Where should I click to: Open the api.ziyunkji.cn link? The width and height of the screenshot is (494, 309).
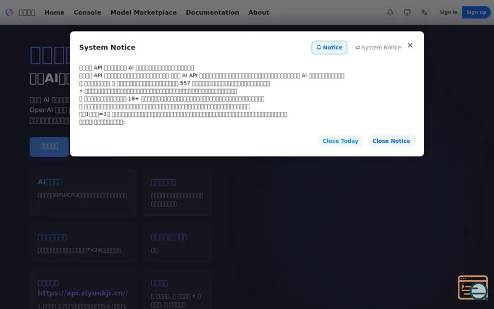(83, 293)
